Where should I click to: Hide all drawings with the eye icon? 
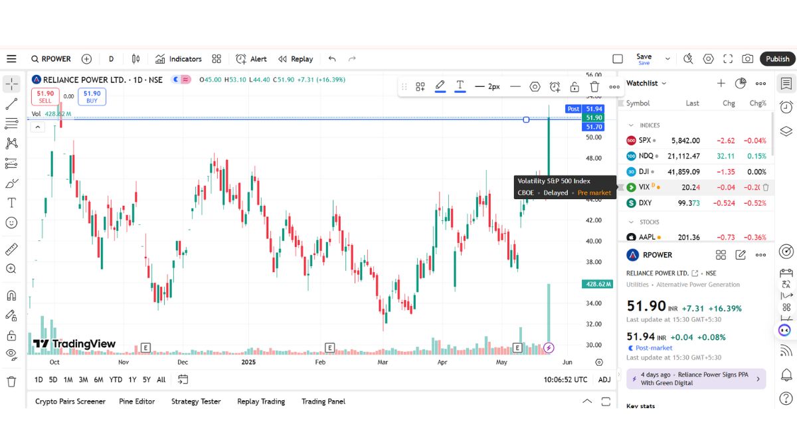11,355
